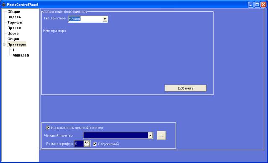This screenshot has width=268, height=163.
Task: Decrease font size with spinner down arrow
Action: click(88, 145)
